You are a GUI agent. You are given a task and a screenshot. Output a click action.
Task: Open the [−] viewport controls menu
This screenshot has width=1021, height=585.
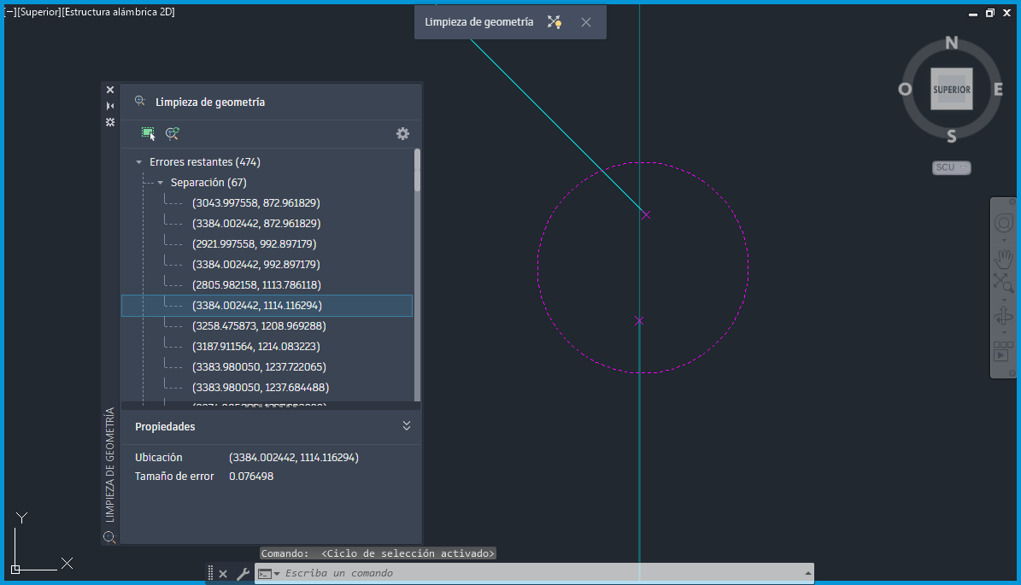(9, 12)
